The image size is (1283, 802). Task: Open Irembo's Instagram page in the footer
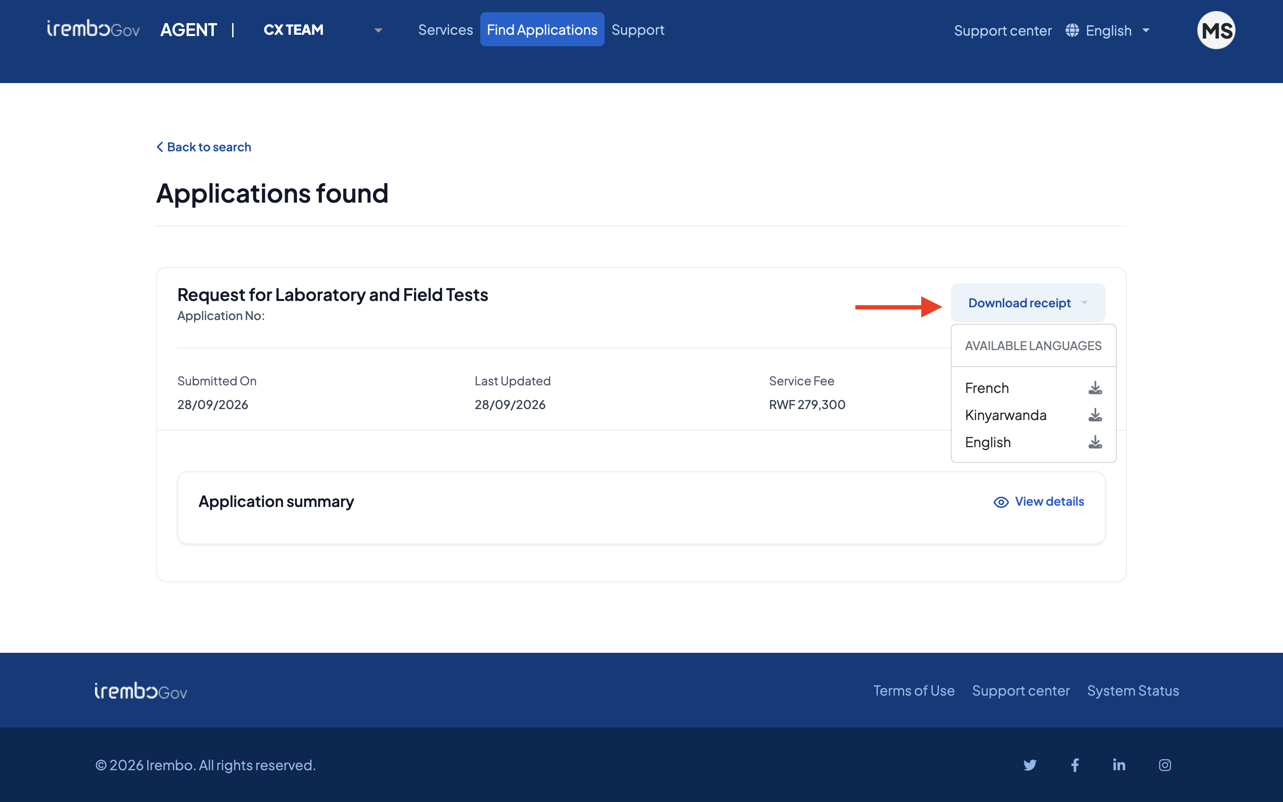tap(1165, 765)
